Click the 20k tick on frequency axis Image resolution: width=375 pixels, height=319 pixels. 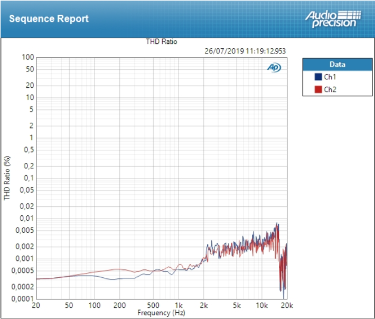pyautogui.click(x=286, y=306)
